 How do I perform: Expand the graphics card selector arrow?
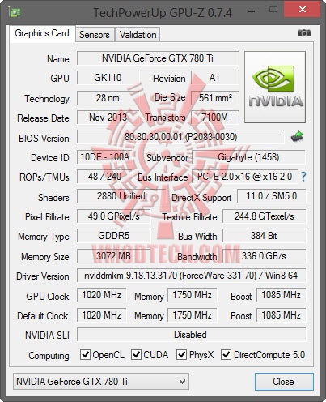(182, 382)
